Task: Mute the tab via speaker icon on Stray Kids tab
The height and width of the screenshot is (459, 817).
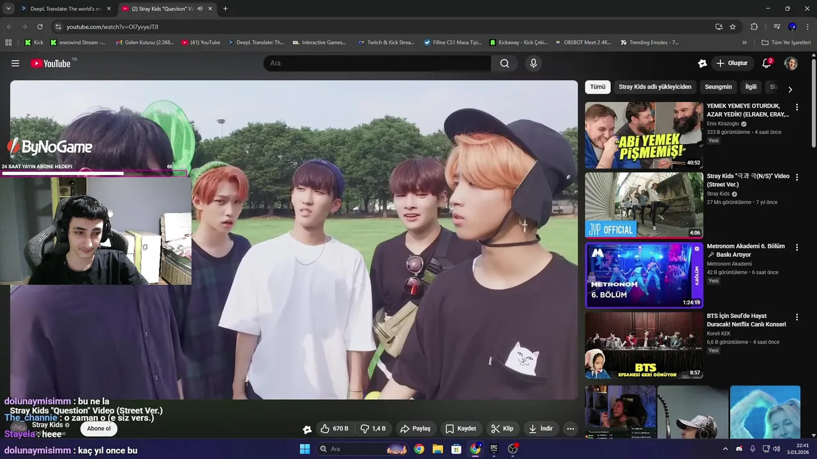Action: point(200,9)
